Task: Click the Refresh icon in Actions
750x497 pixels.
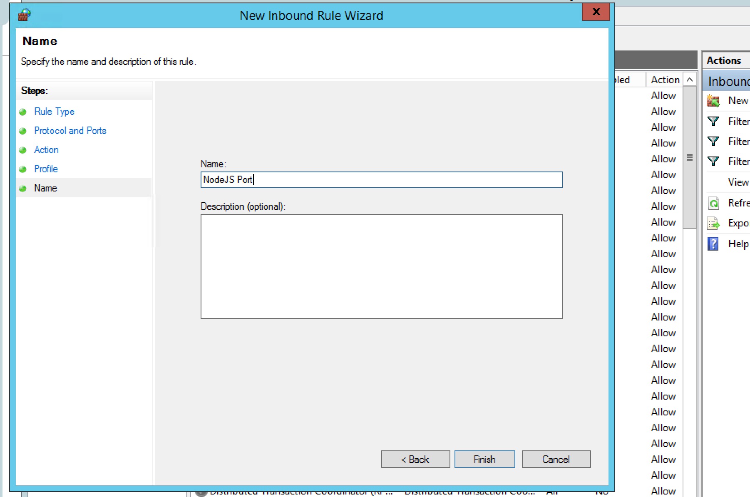Action: click(x=713, y=203)
